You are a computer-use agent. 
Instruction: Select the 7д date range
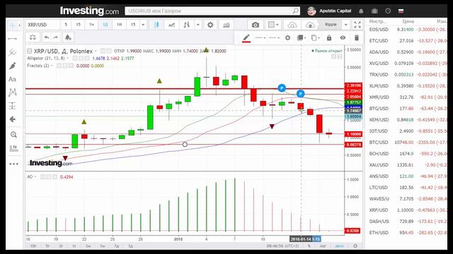click(x=117, y=246)
